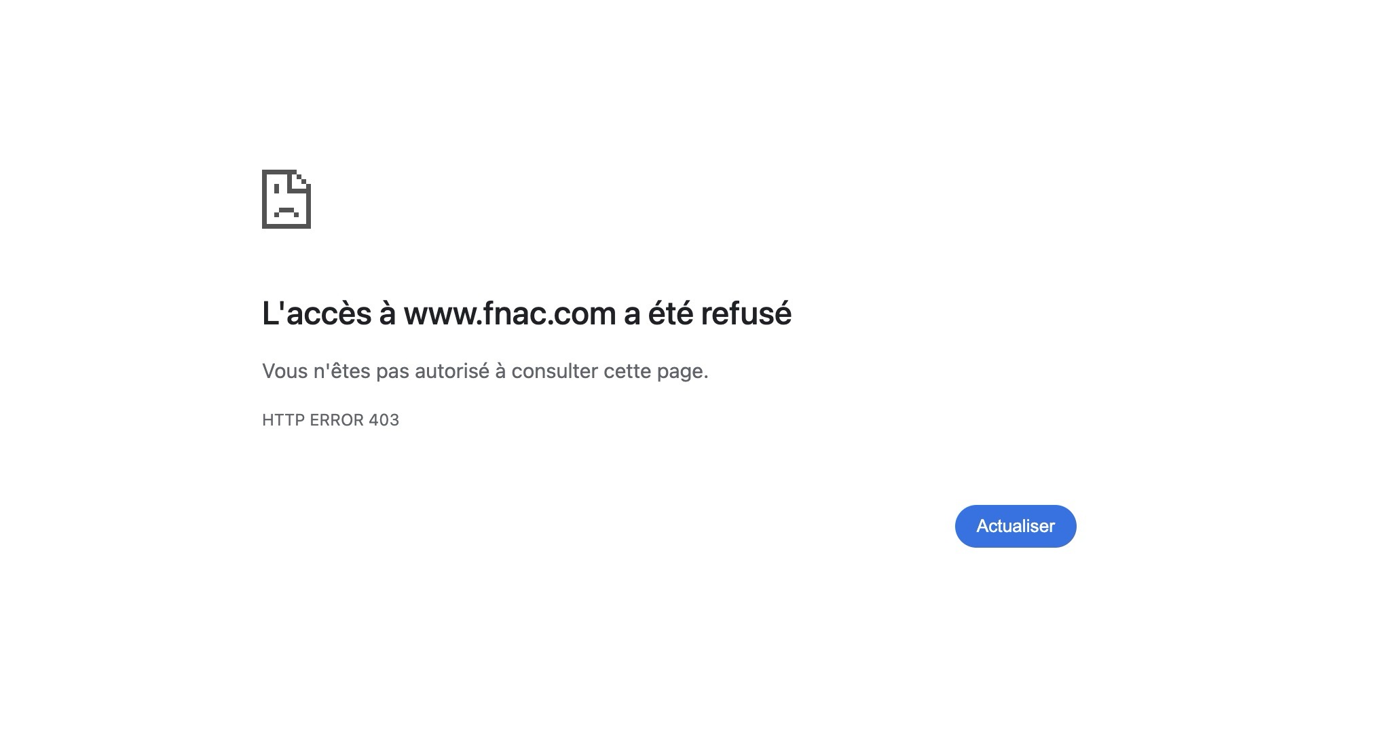This screenshot has width=1374, height=752.
Task: Click the frowning mouth on the page icon
Action: pos(286,211)
